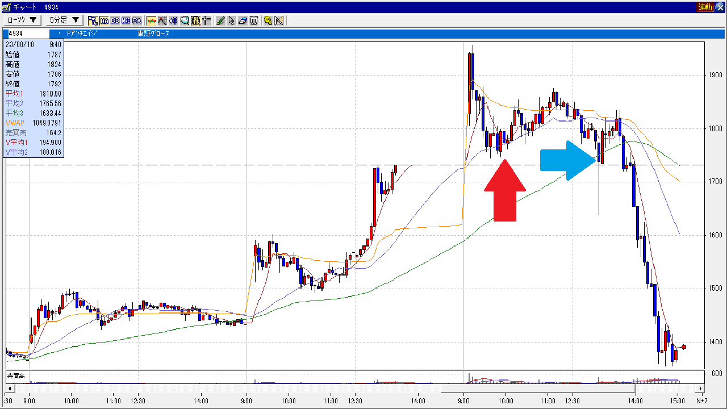The image size is (727, 409).
Task: Click the V平均1 value 194.900
Action: click(51, 142)
